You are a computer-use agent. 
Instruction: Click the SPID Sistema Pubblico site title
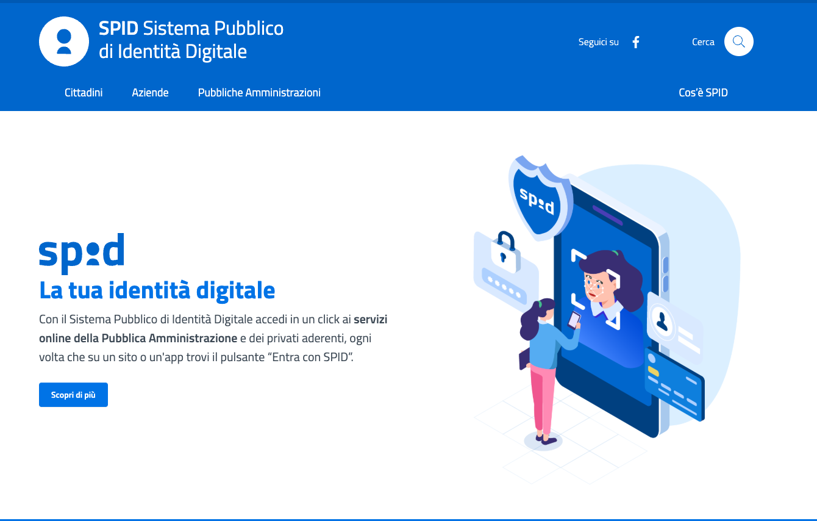point(191,40)
